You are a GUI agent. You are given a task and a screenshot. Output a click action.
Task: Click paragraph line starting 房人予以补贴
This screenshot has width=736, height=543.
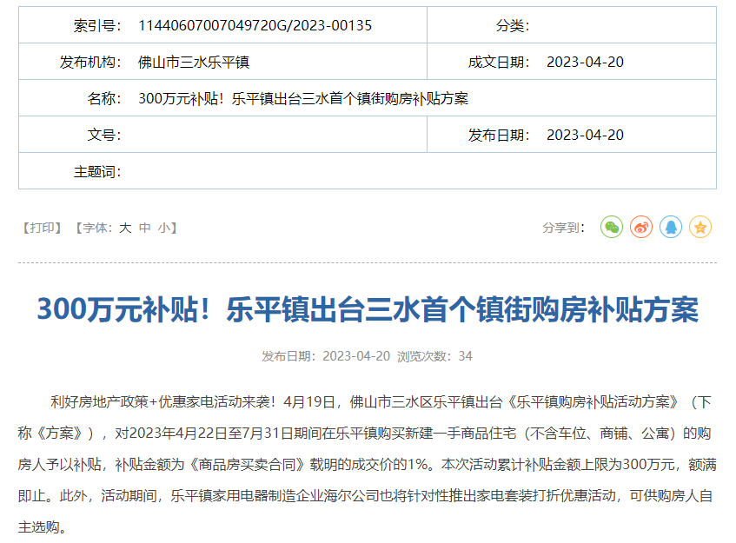pyautogui.click(x=367, y=465)
